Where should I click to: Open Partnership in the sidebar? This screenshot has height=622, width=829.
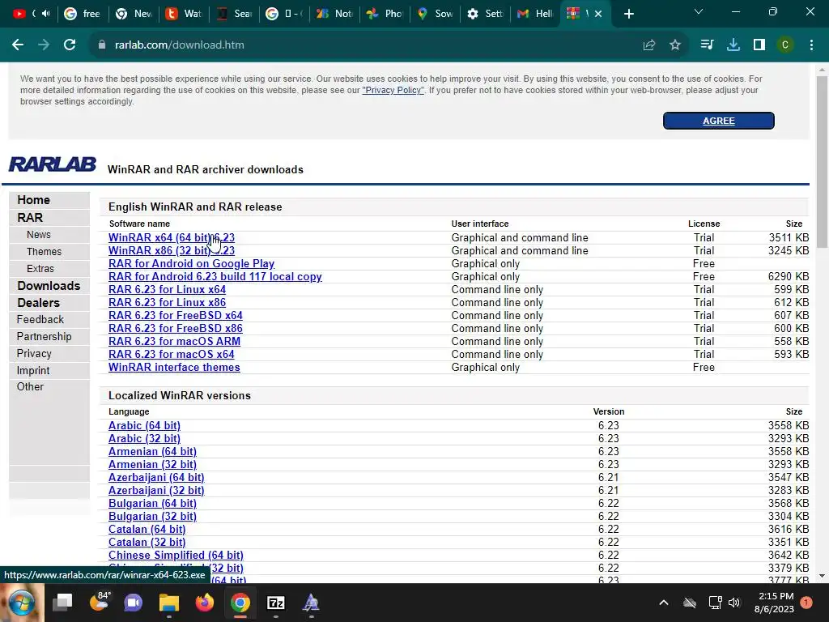point(44,336)
